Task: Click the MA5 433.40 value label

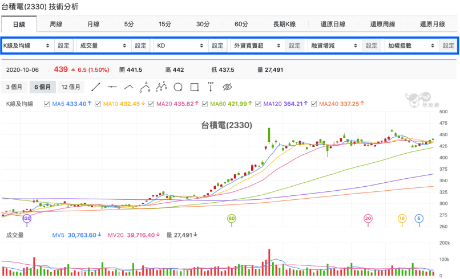Action: pyautogui.click(x=71, y=104)
